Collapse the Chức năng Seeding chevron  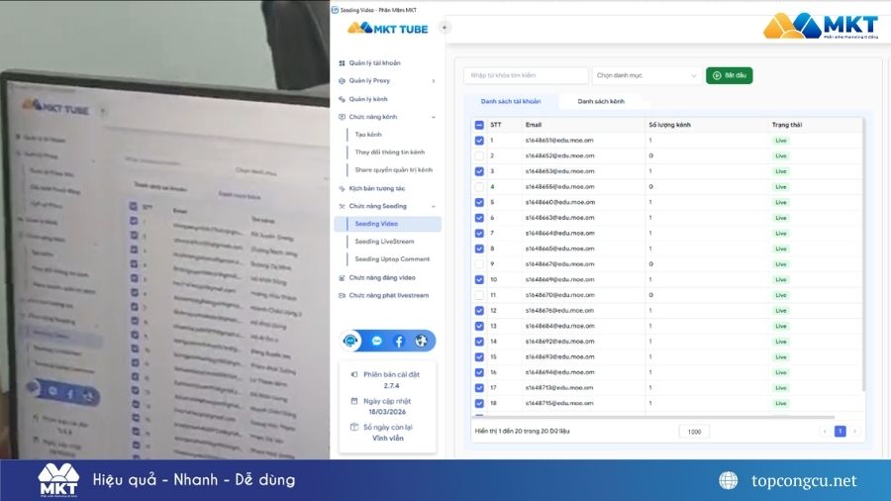pyautogui.click(x=434, y=206)
